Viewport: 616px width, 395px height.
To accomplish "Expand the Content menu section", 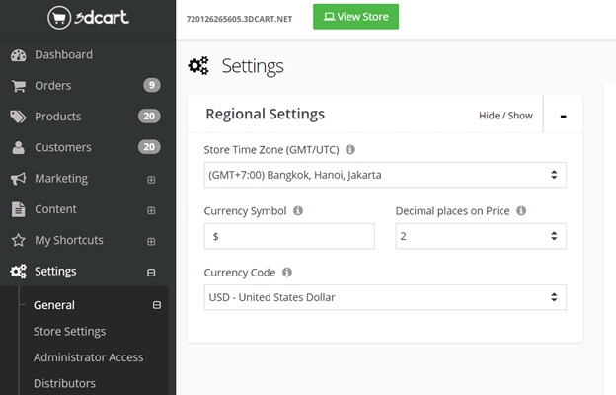I will (x=151, y=210).
